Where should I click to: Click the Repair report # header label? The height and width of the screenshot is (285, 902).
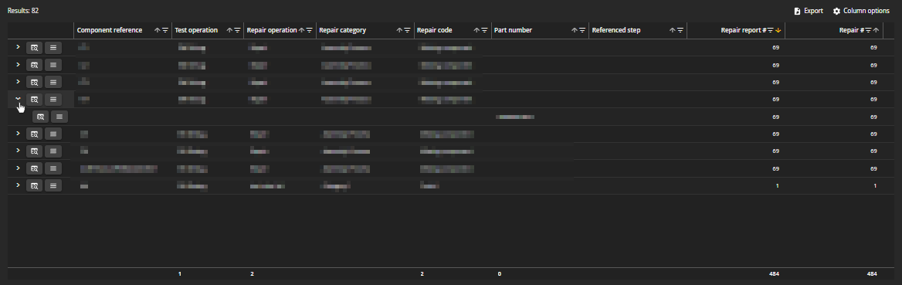click(743, 31)
